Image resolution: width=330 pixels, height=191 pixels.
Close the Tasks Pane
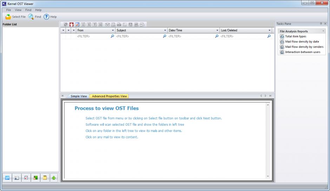tap(325, 24)
